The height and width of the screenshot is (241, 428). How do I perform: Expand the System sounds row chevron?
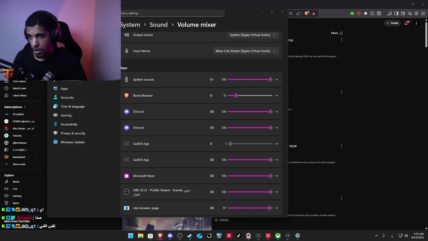pyautogui.click(x=277, y=79)
